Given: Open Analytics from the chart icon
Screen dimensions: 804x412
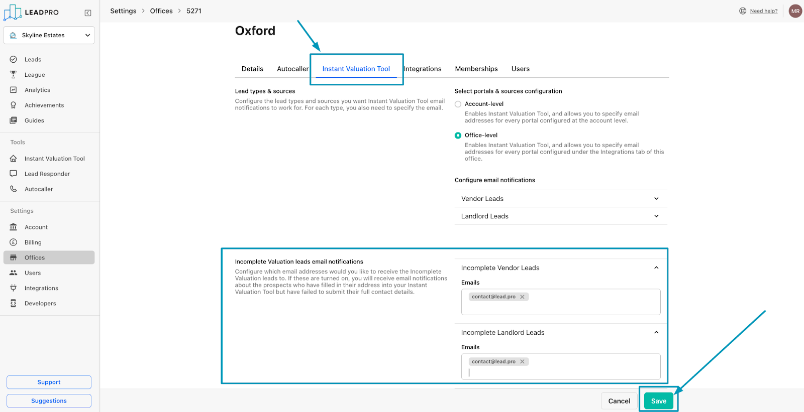Looking at the screenshot, I should pos(14,90).
